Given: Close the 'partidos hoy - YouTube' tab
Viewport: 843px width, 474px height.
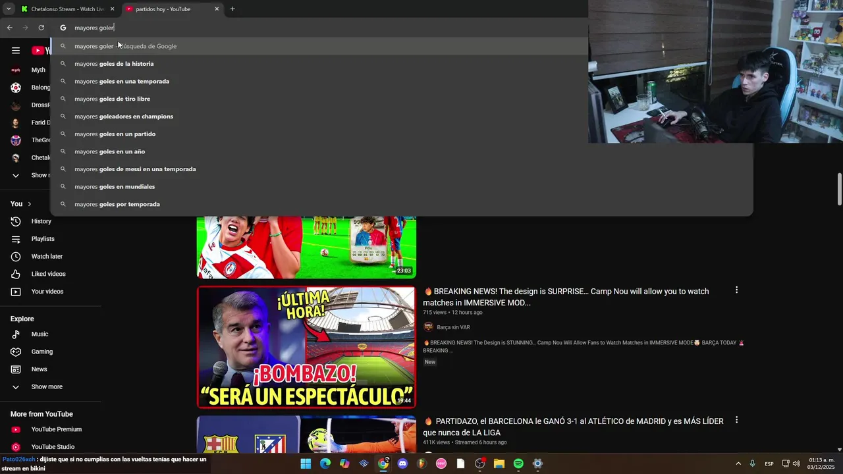Looking at the screenshot, I should 217,9.
